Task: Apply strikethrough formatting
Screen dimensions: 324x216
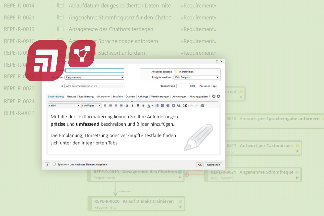Action: coord(143,106)
